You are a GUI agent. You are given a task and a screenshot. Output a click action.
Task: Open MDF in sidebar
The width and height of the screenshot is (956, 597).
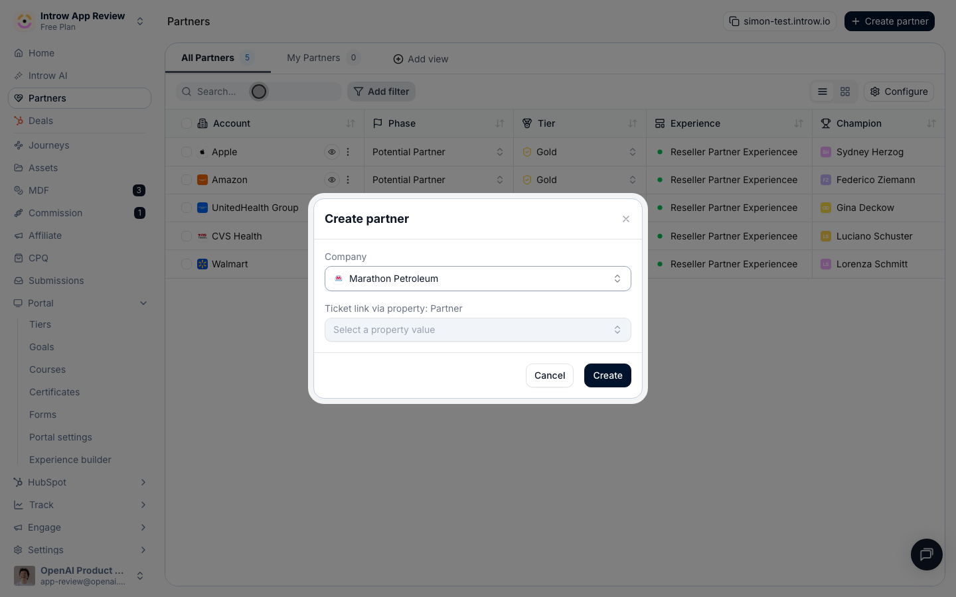coord(80,190)
